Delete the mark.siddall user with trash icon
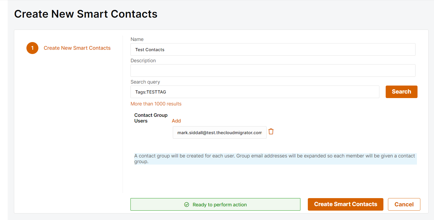The image size is (434, 220). [271, 132]
